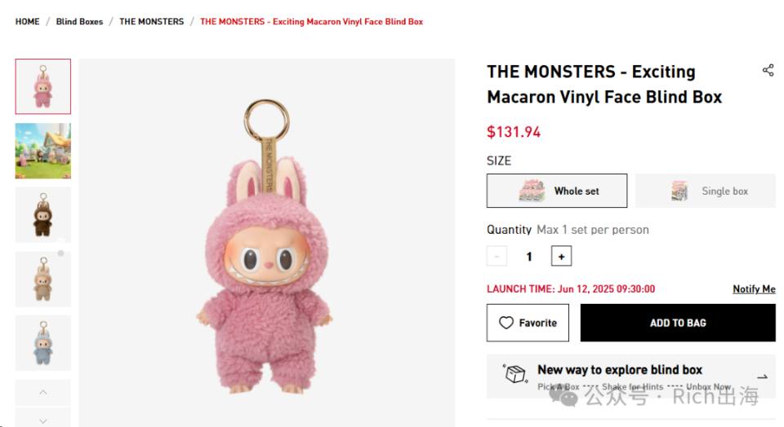Go to HOME breadcrumb
Image resolution: width=784 pixels, height=427 pixels.
click(28, 21)
